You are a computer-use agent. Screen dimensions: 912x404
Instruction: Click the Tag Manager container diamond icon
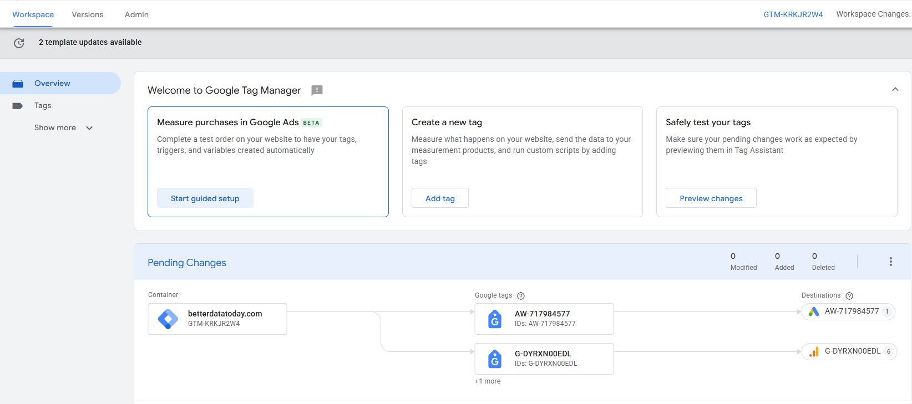pos(168,319)
